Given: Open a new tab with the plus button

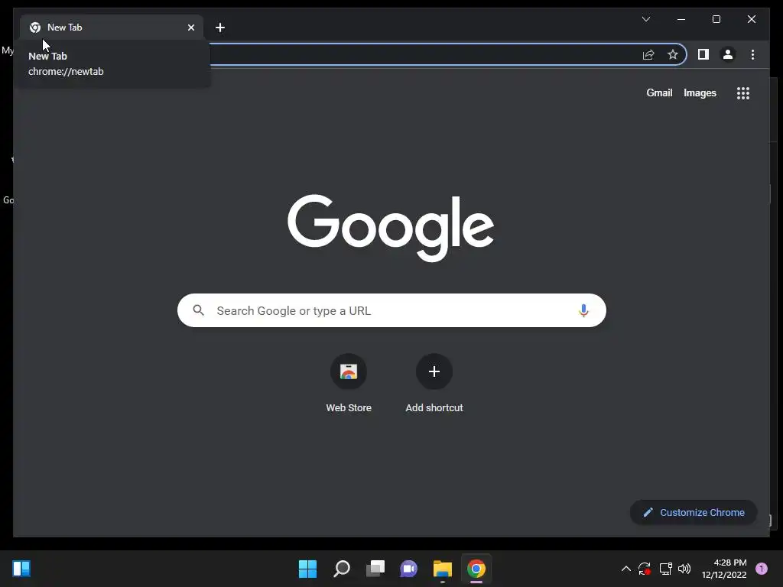Looking at the screenshot, I should point(220,28).
